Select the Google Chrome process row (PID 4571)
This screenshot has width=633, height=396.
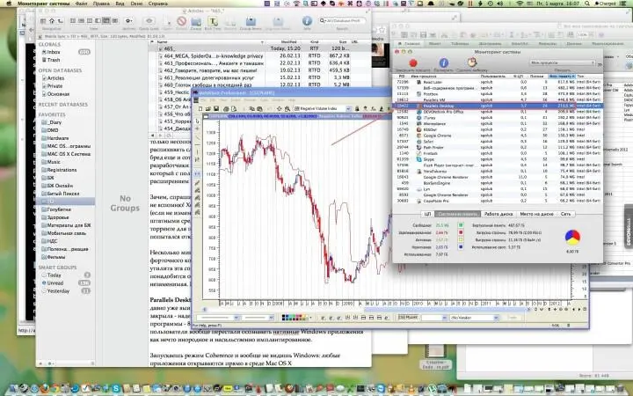coord(497,136)
